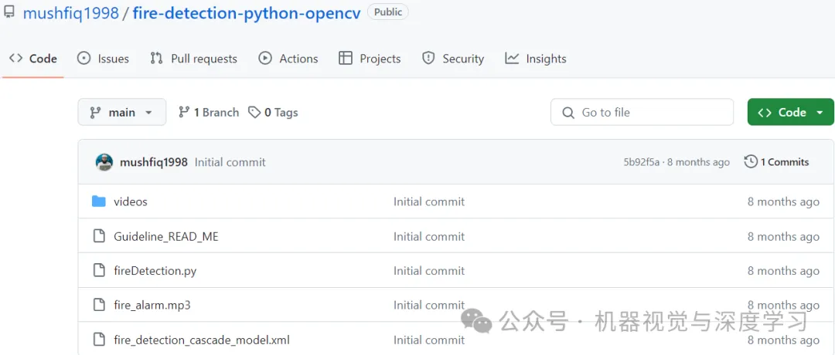Click the repository icon beside mushfiq1998
The image size is (835, 355).
click(x=9, y=12)
